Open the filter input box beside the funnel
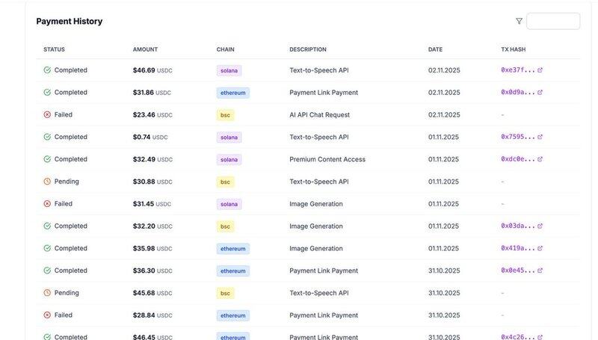The width and height of the screenshot is (598, 340). (x=553, y=22)
